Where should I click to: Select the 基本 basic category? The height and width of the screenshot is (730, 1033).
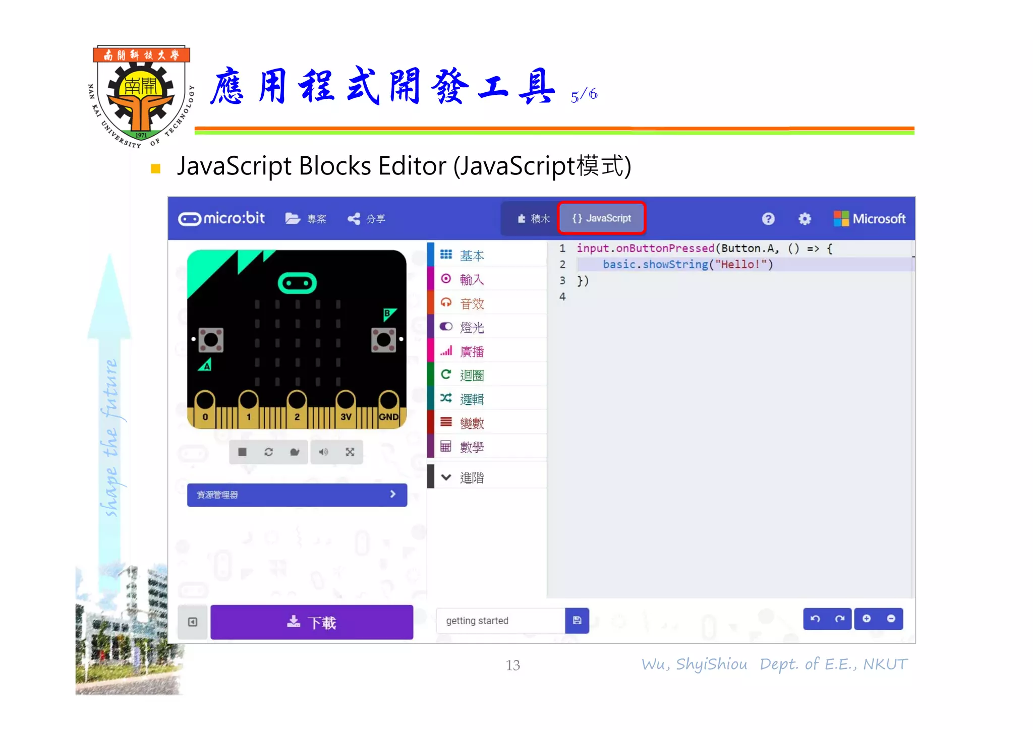pyautogui.click(x=487, y=255)
